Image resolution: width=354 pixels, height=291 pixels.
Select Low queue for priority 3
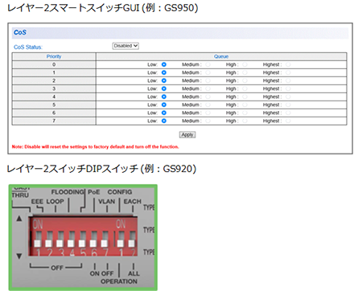pos(164,88)
